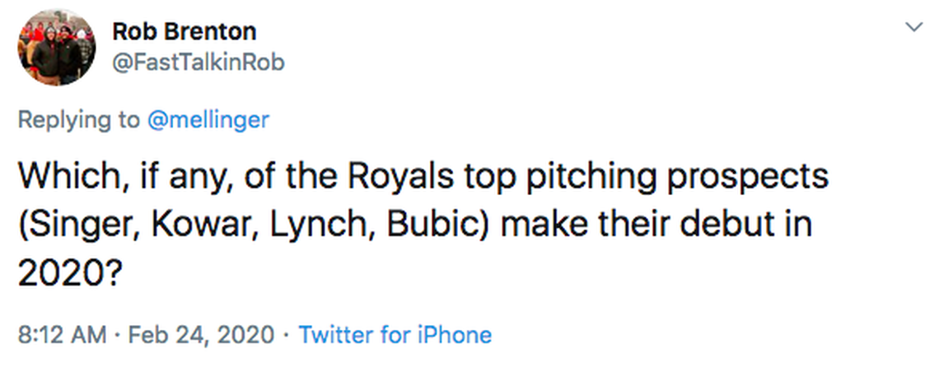
Task: Click the Feb 24, 2020 date
Action: [200, 335]
